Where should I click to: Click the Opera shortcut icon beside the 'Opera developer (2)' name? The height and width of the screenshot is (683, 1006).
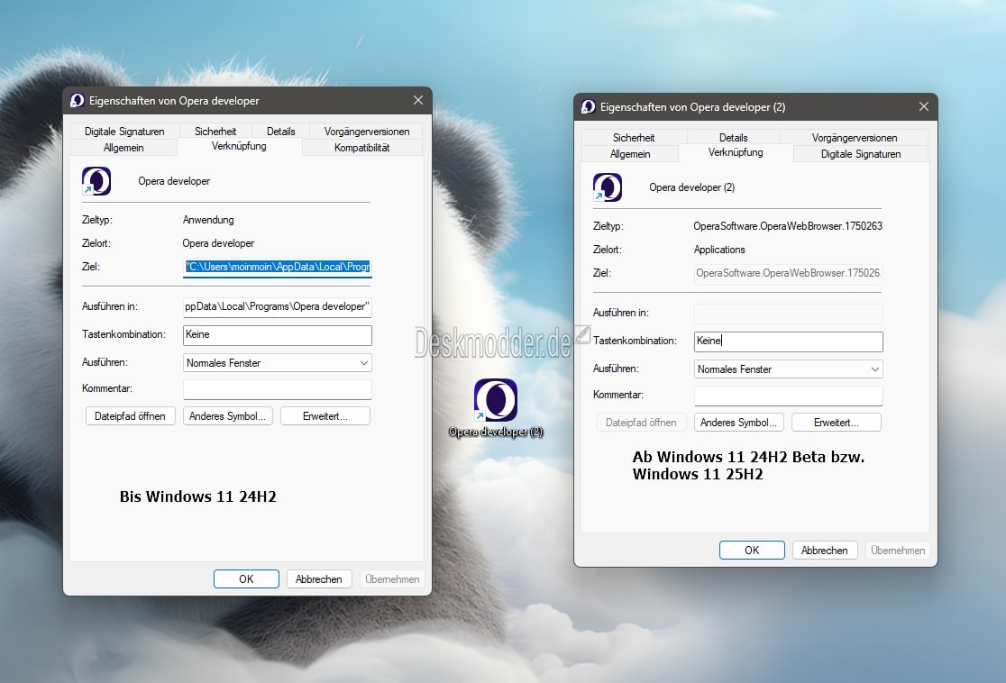pos(608,187)
